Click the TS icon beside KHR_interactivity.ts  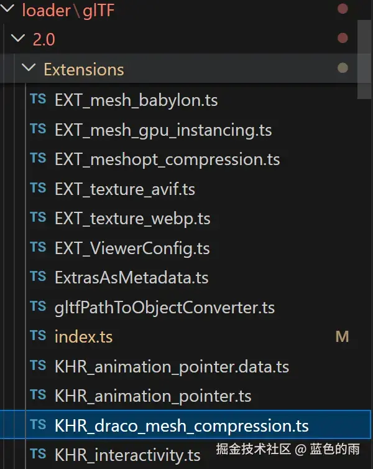pyautogui.click(x=38, y=455)
